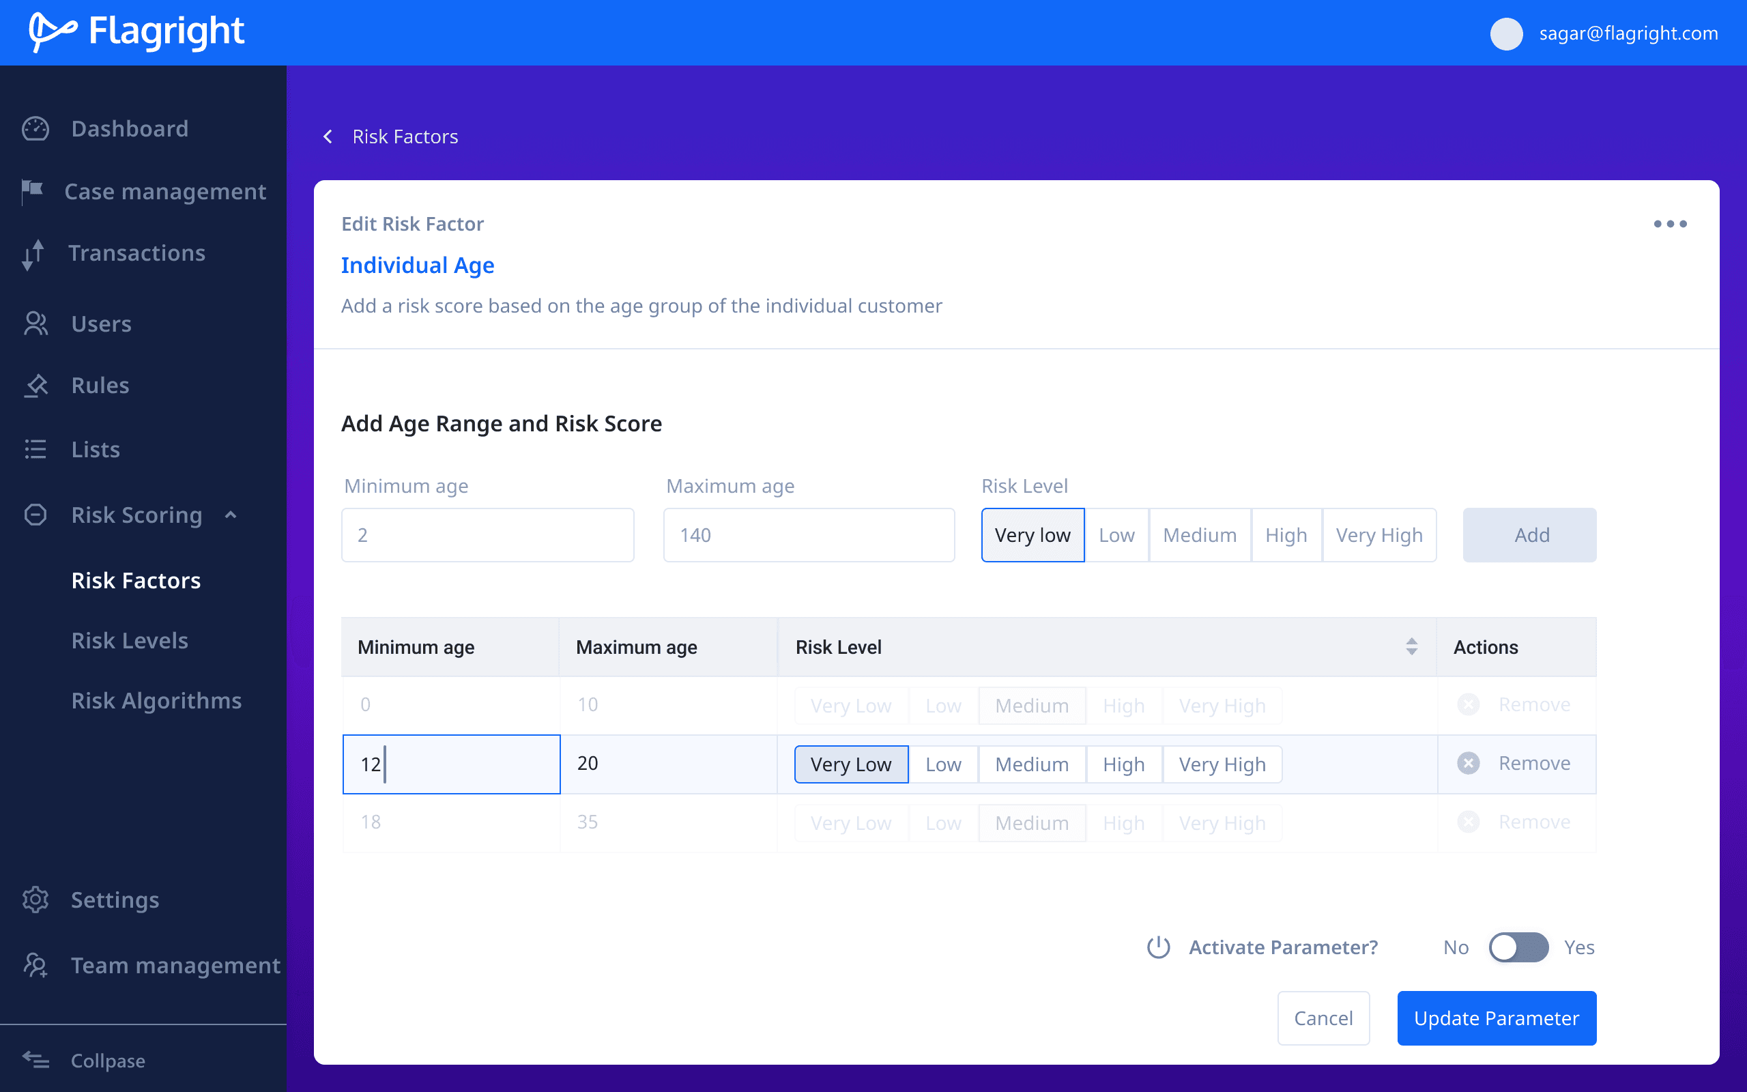Click the Transactions arrows icon

33,254
